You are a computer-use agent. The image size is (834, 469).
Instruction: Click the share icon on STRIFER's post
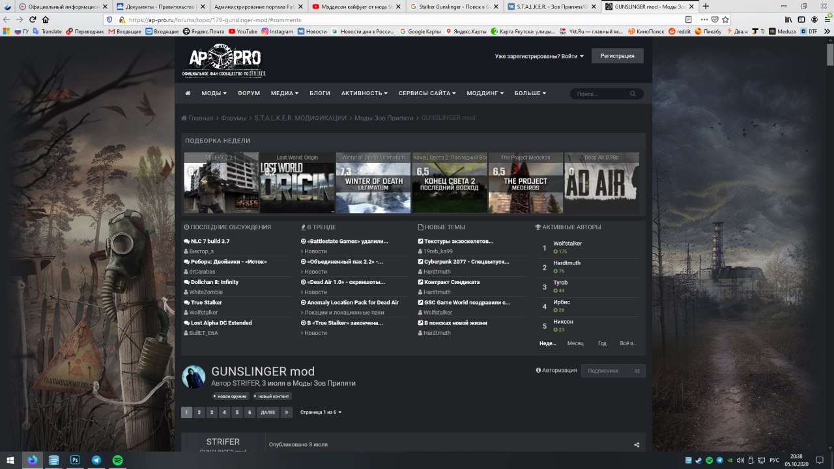coord(637,445)
